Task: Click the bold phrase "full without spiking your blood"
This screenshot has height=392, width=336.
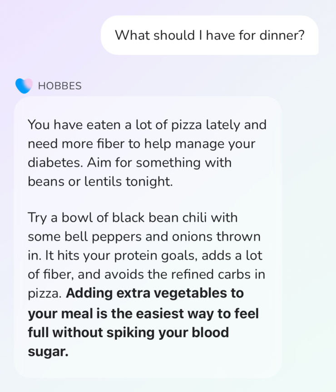Action: tap(128, 332)
